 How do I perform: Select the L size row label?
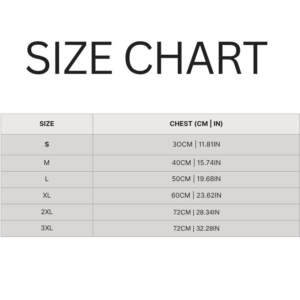tap(47, 179)
